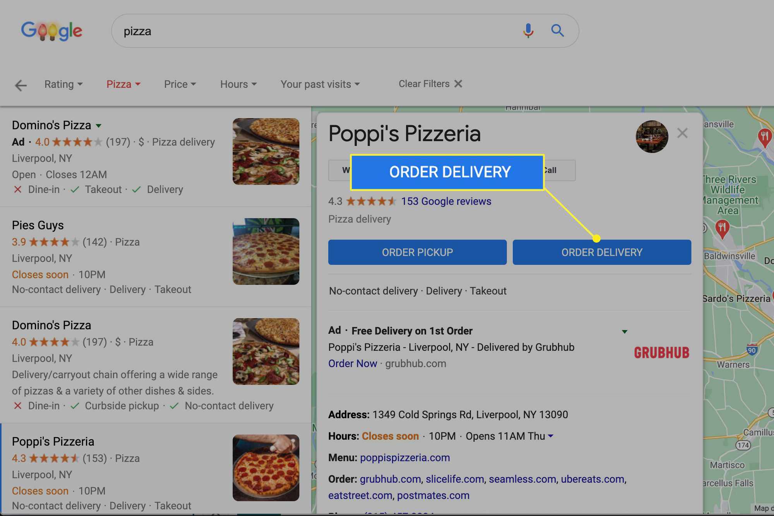Expand the Hours filter dropdown
The height and width of the screenshot is (516, 774).
pos(238,83)
